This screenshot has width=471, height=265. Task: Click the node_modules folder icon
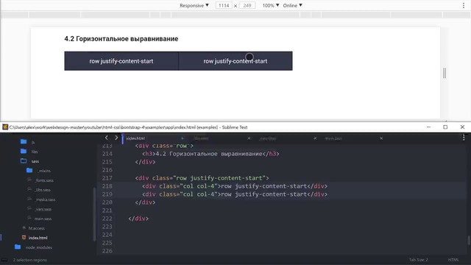pyautogui.click(x=18, y=247)
